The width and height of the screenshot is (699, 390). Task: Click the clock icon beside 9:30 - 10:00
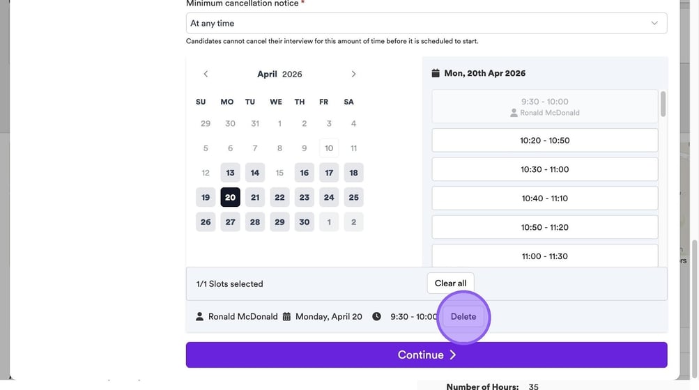pos(376,316)
